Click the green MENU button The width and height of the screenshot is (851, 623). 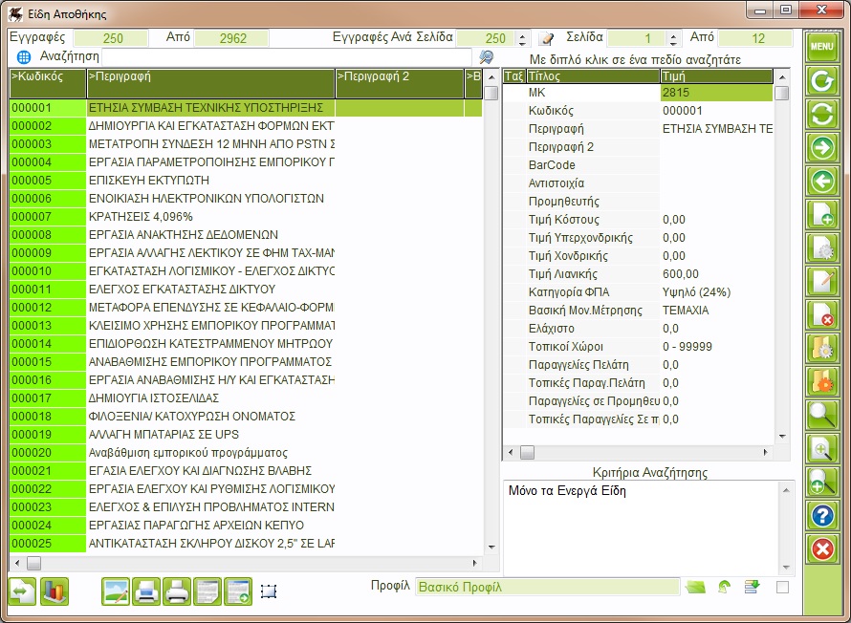(x=821, y=46)
